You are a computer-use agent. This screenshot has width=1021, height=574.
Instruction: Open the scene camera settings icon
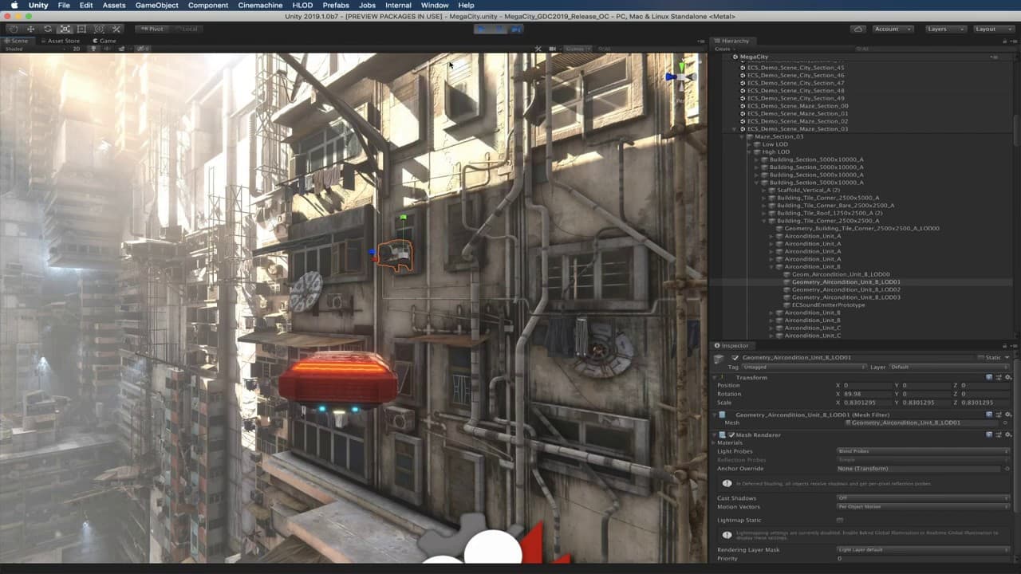pyautogui.click(x=553, y=49)
